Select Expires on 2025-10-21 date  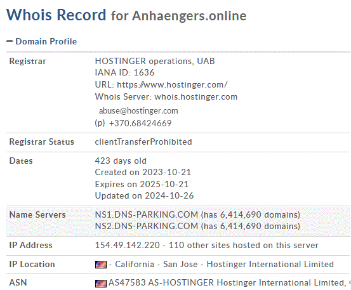[142, 185]
